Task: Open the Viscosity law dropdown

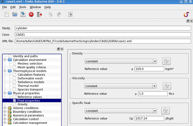Action: (120, 86)
